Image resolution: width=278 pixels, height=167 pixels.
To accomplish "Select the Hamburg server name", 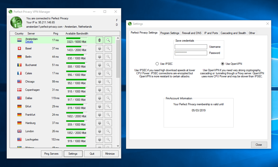I will pos(30,123).
